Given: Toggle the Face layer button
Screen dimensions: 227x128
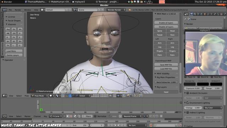Looking at the screenshot, I should pyautogui.click(x=172, y=35).
